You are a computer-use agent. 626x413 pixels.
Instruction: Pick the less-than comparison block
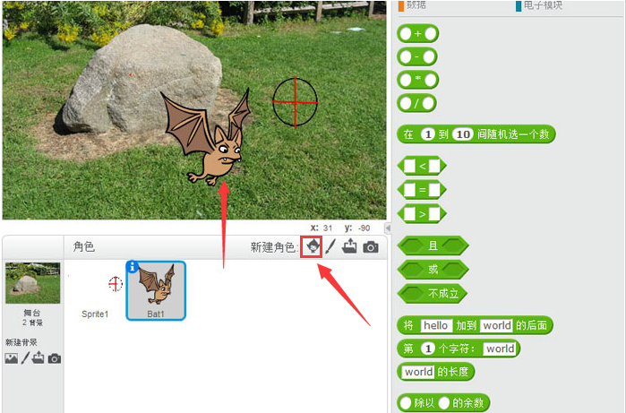422,166
